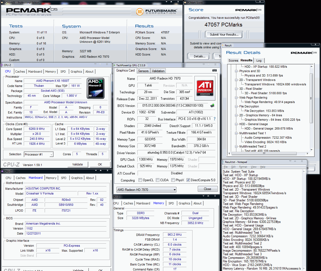Click the Core Speed value 6260.9 MHz
The width and height of the screenshot is (321, 271).
[x=37, y=129]
